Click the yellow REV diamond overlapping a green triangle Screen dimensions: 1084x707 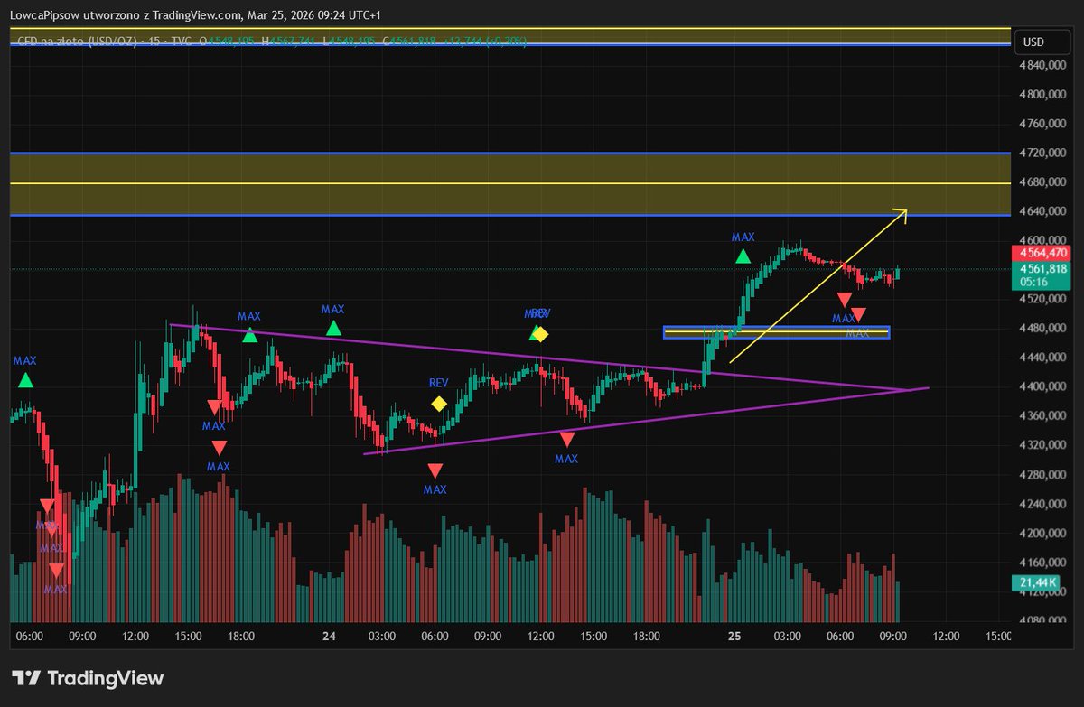point(540,334)
